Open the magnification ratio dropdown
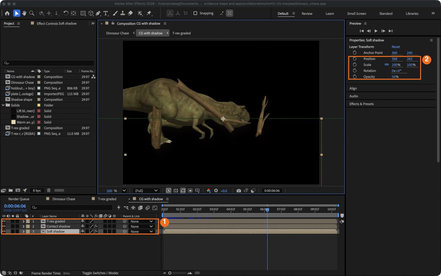The height and width of the screenshot is (276, 441). pos(124,191)
